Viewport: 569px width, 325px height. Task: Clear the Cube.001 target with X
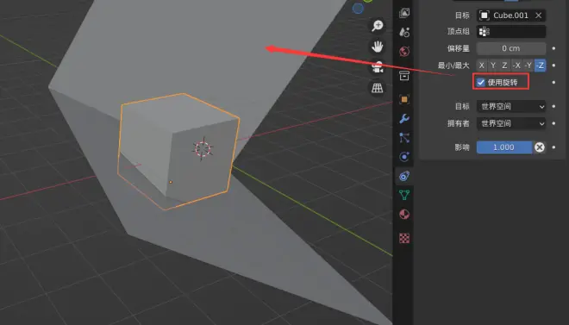click(539, 16)
